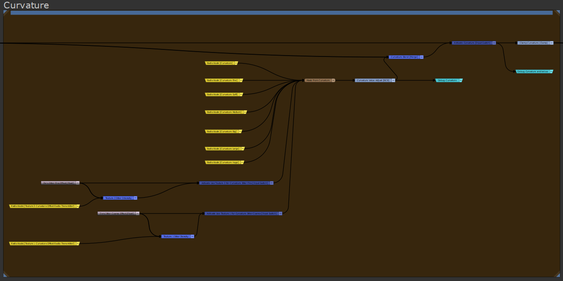This screenshot has height=281, width=563.
Task: Click the Curvature backdrop blue title bar
Action: (281, 13)
